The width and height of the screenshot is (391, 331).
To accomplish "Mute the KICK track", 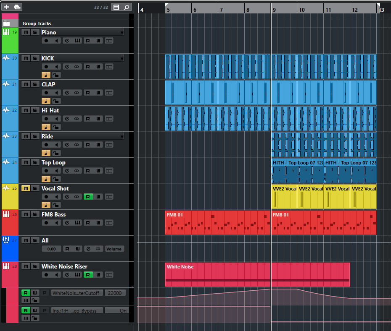I will coord(26,58).
